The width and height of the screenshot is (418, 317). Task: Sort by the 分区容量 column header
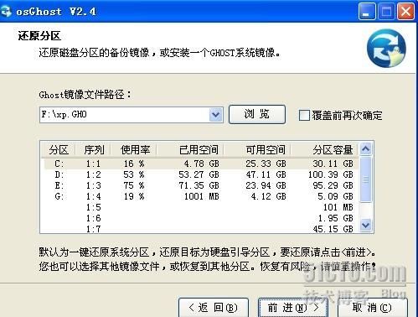[x=333, y=150]
